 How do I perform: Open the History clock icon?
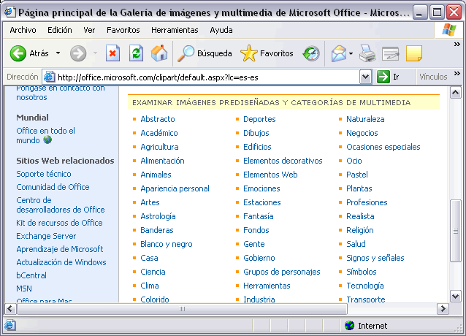pos(311,53)
